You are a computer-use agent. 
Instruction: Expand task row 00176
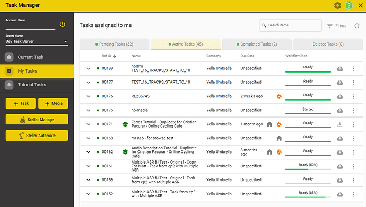[88, 96]
